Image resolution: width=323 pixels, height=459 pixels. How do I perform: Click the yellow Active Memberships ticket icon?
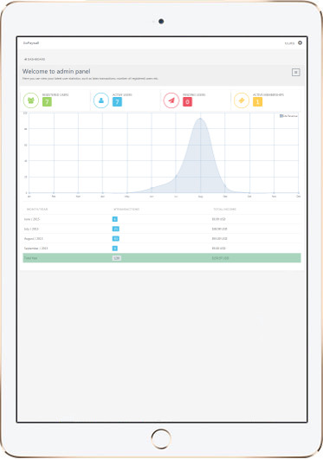click(242, 100)
